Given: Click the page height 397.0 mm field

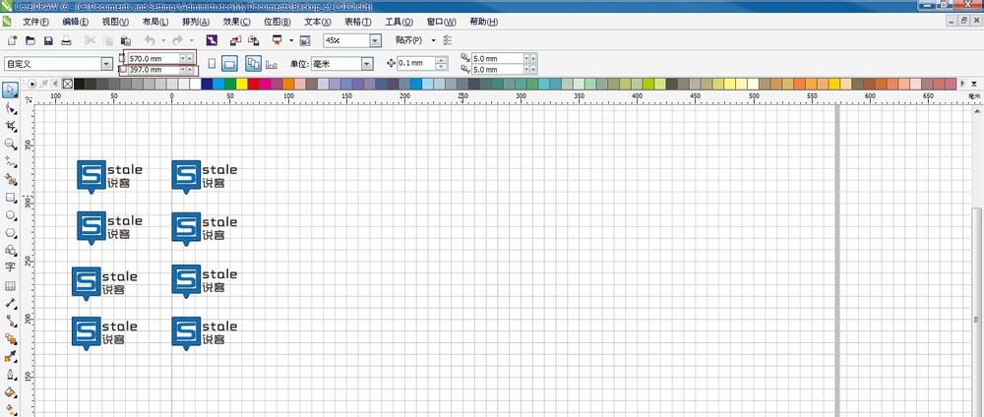Looking at the screenshot, I should (154, 70).
